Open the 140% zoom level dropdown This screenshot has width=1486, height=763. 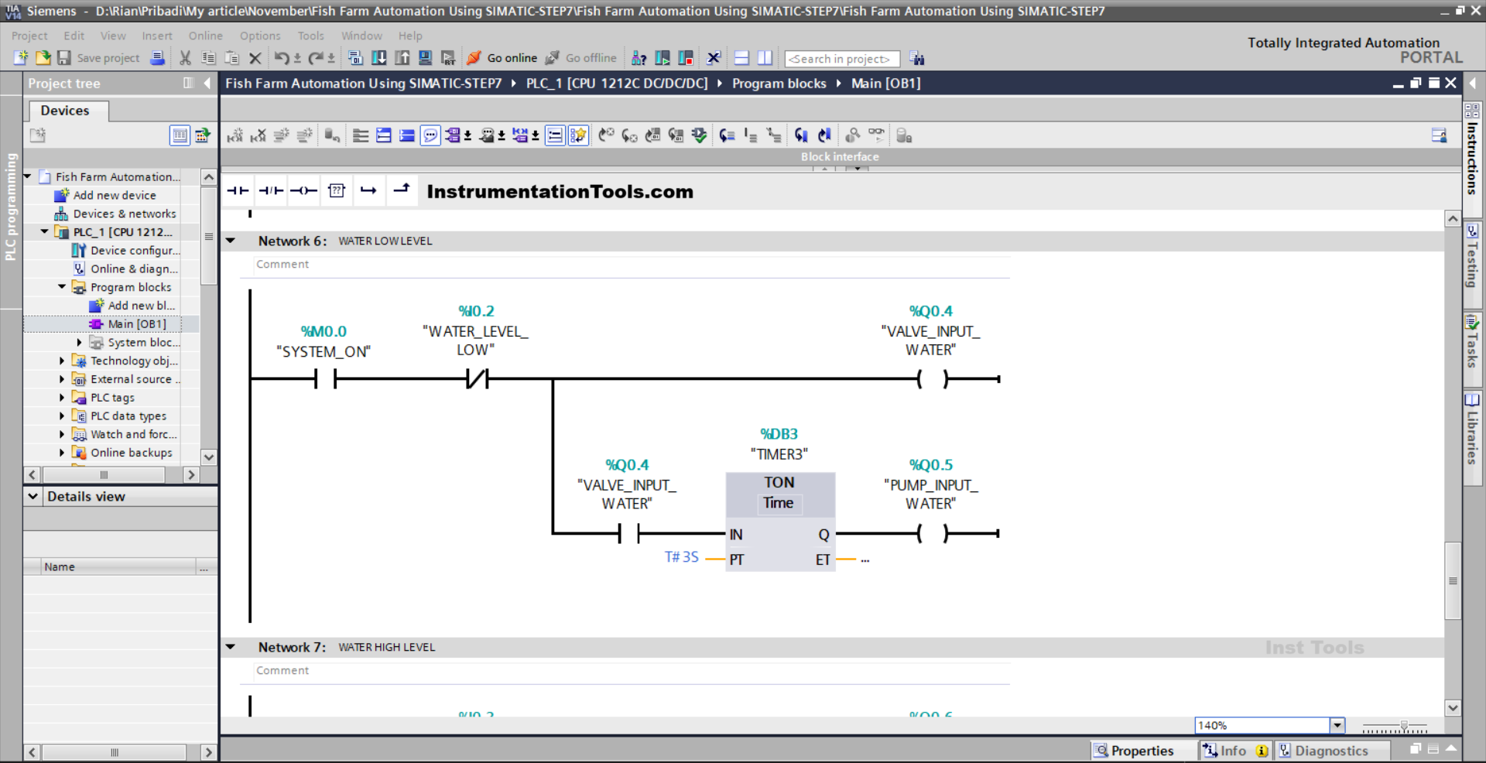[1337, 725]
